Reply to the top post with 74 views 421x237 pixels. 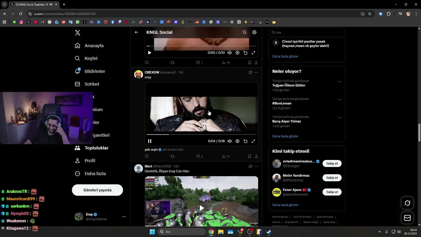click(147, 63)
